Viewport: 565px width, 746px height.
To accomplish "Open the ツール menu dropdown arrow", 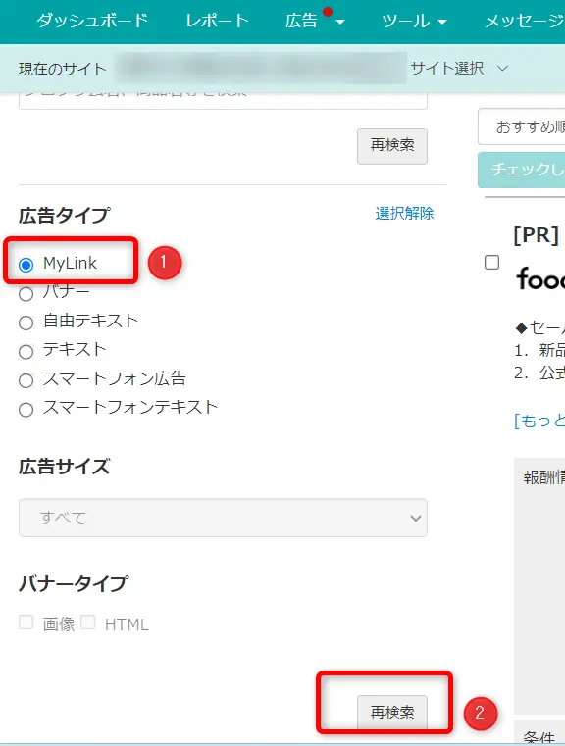I will 441,22.
